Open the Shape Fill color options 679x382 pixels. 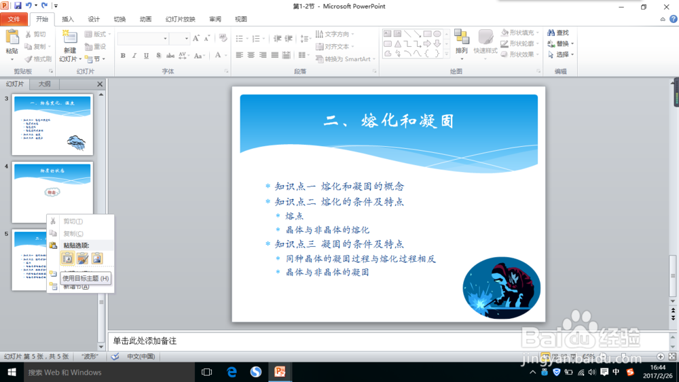519,33
